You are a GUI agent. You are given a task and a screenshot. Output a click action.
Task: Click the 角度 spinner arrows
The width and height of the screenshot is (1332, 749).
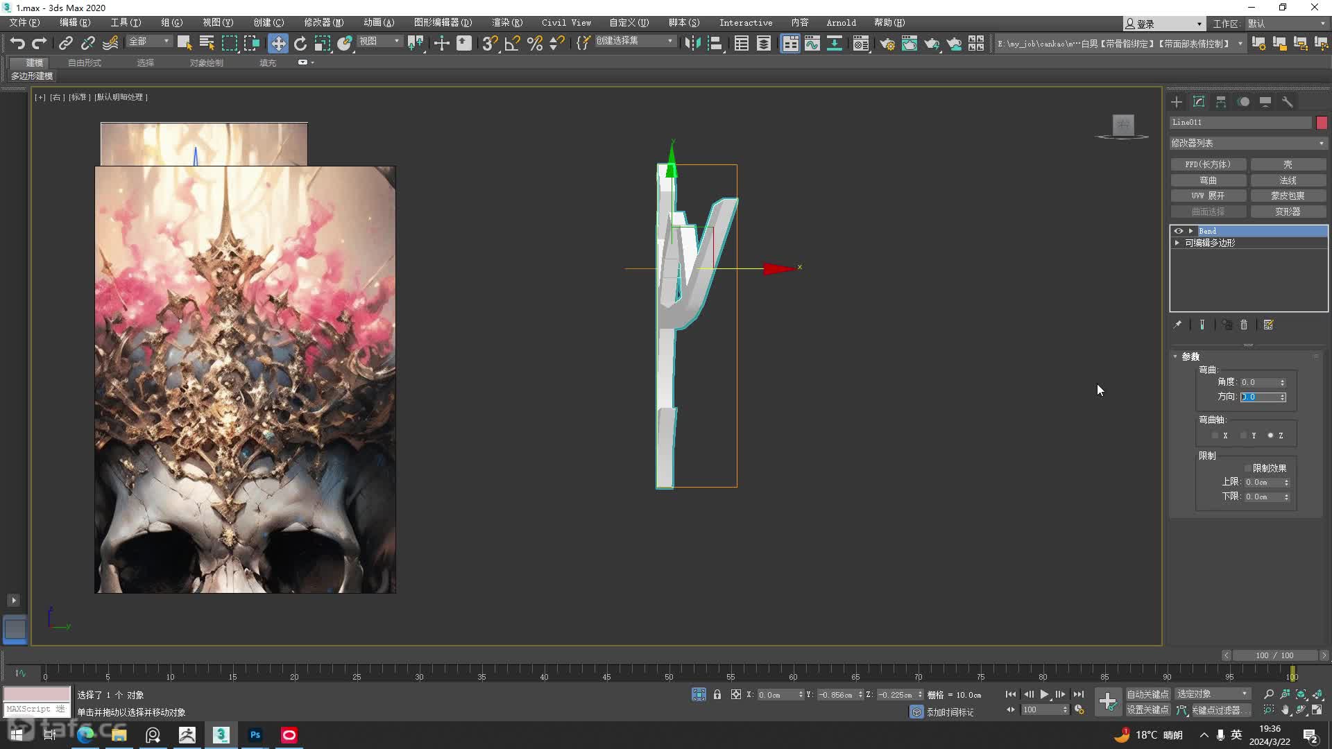(x=1282, y=383)
